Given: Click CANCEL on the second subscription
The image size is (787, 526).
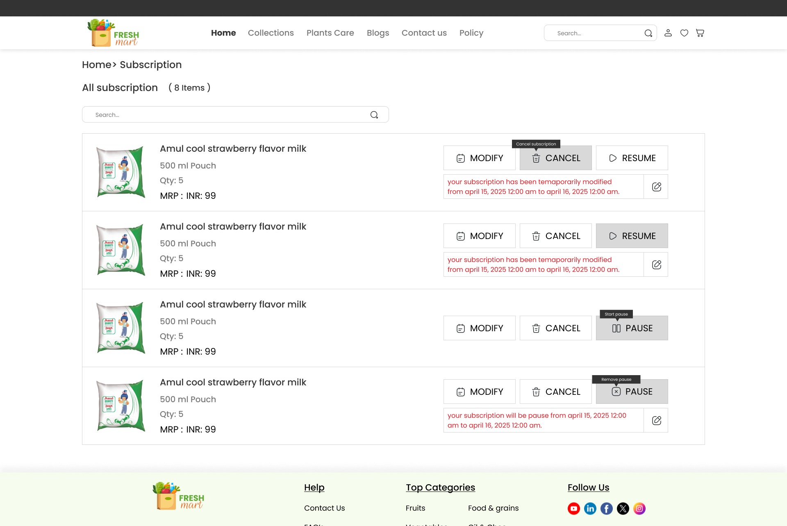Looking at the screenshot, I should (556, 236).
